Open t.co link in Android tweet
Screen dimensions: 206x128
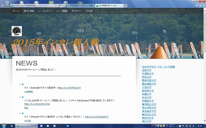69,88
